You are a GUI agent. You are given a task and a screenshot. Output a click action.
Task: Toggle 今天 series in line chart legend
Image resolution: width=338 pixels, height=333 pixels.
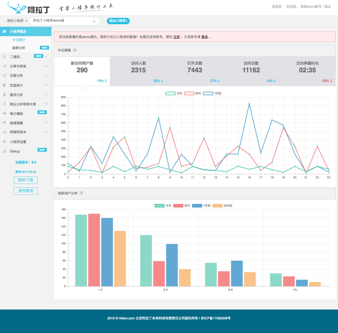[174, 93]
